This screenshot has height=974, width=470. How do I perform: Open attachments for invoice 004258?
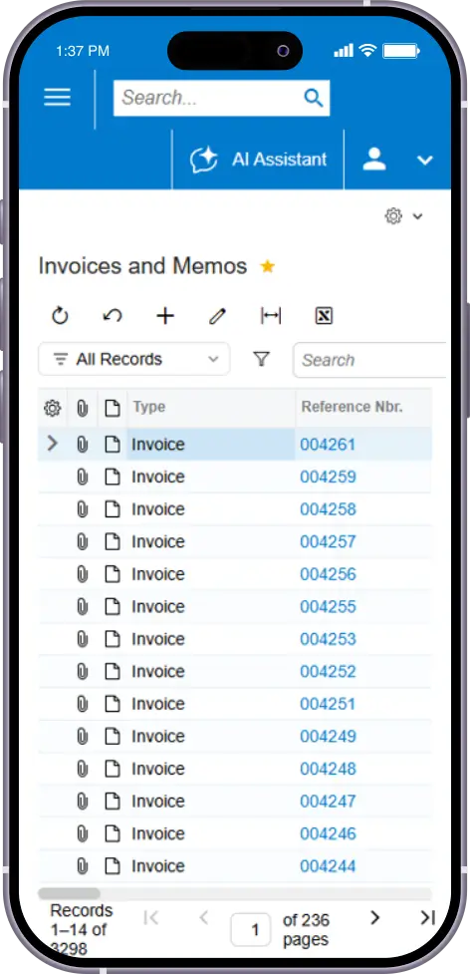pos(82,509)
